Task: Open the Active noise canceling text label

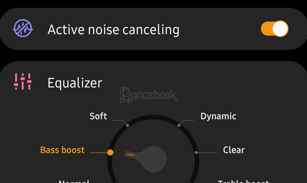Action: (x=113, y=30)
